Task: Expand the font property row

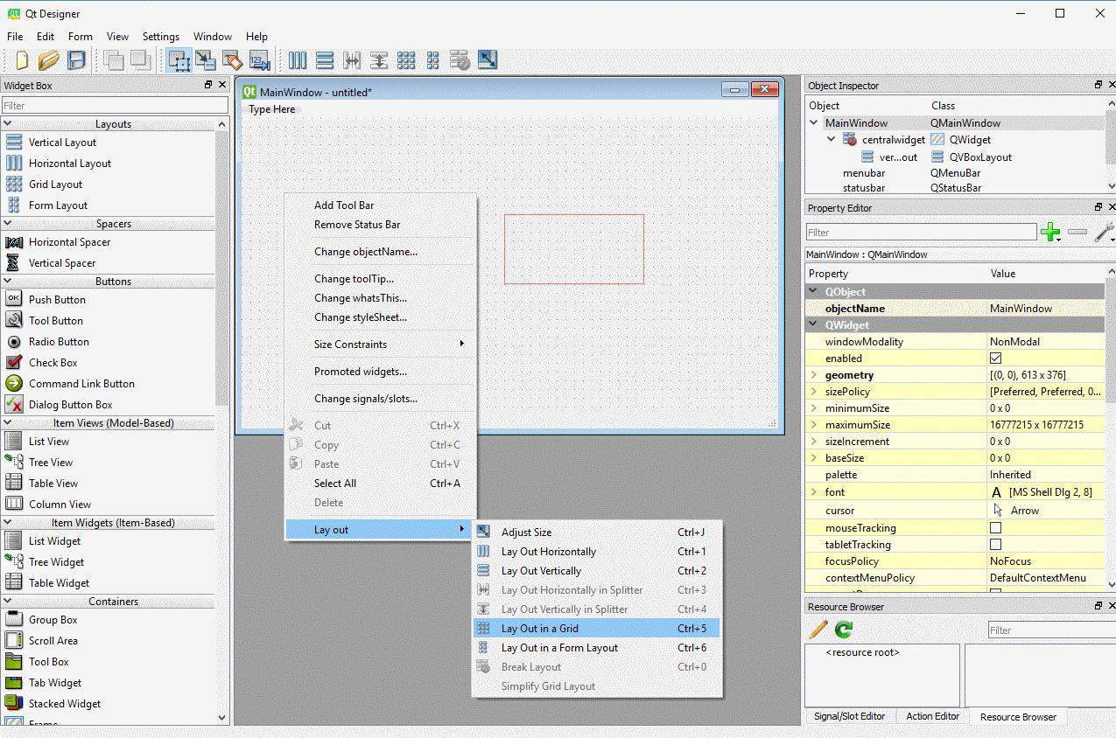Action: [814, 492]
